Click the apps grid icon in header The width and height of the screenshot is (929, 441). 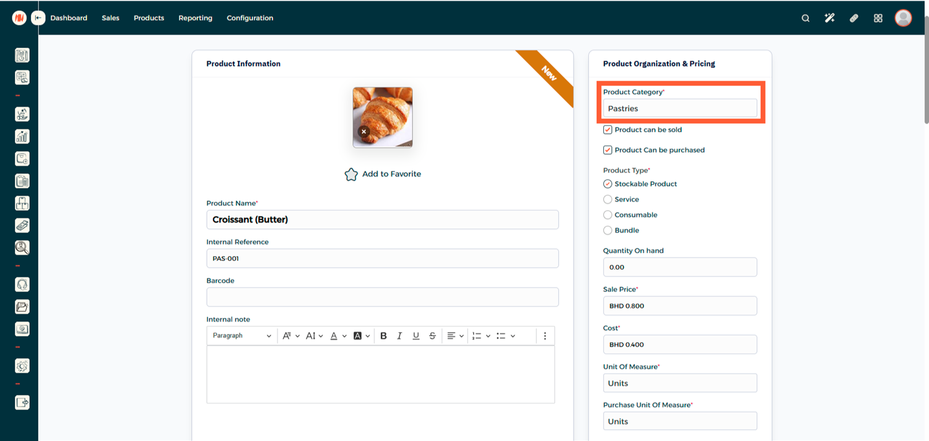[878, 18]
